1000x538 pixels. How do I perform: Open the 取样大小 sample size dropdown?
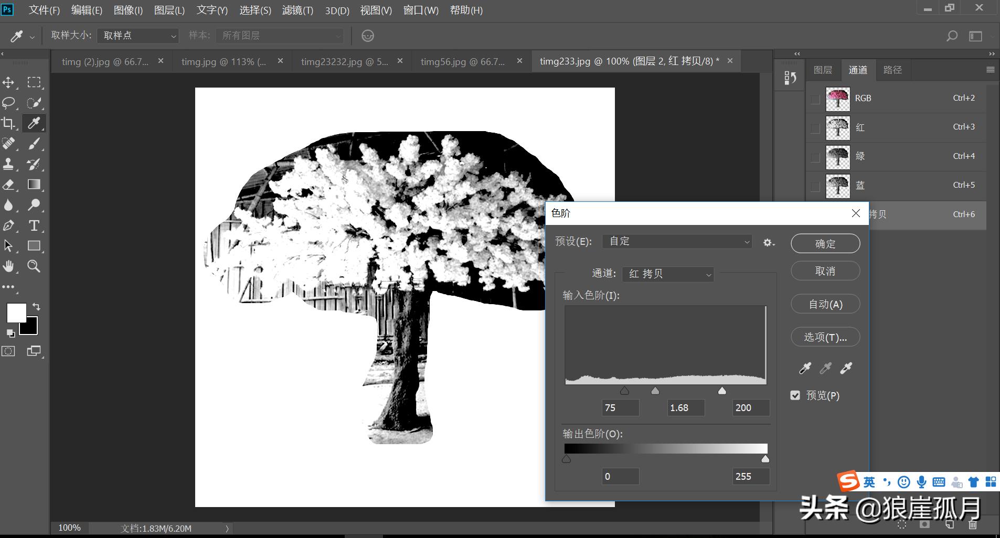(x=137, y=36)
